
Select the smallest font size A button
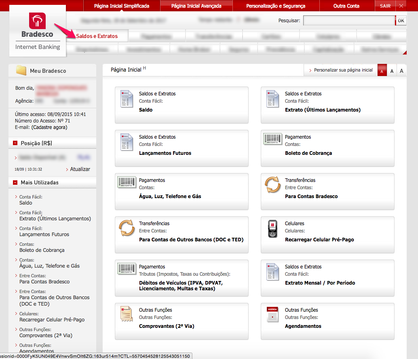point(382,71)
